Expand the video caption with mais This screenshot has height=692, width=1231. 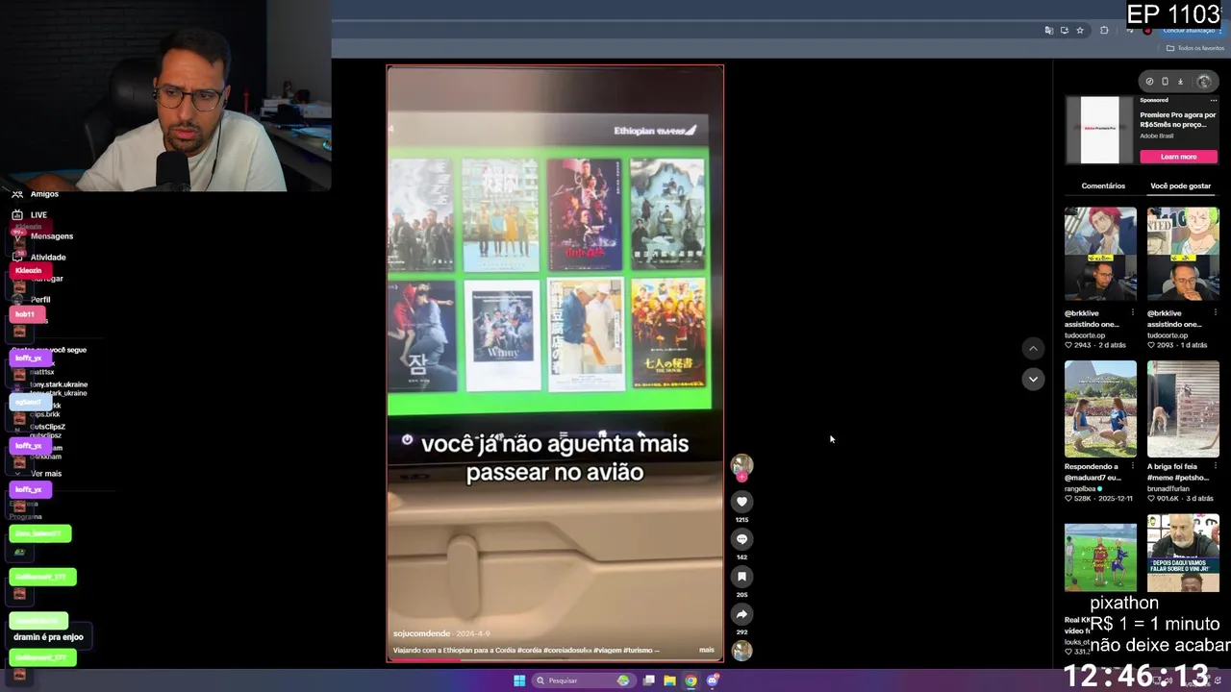coord(707,650)
